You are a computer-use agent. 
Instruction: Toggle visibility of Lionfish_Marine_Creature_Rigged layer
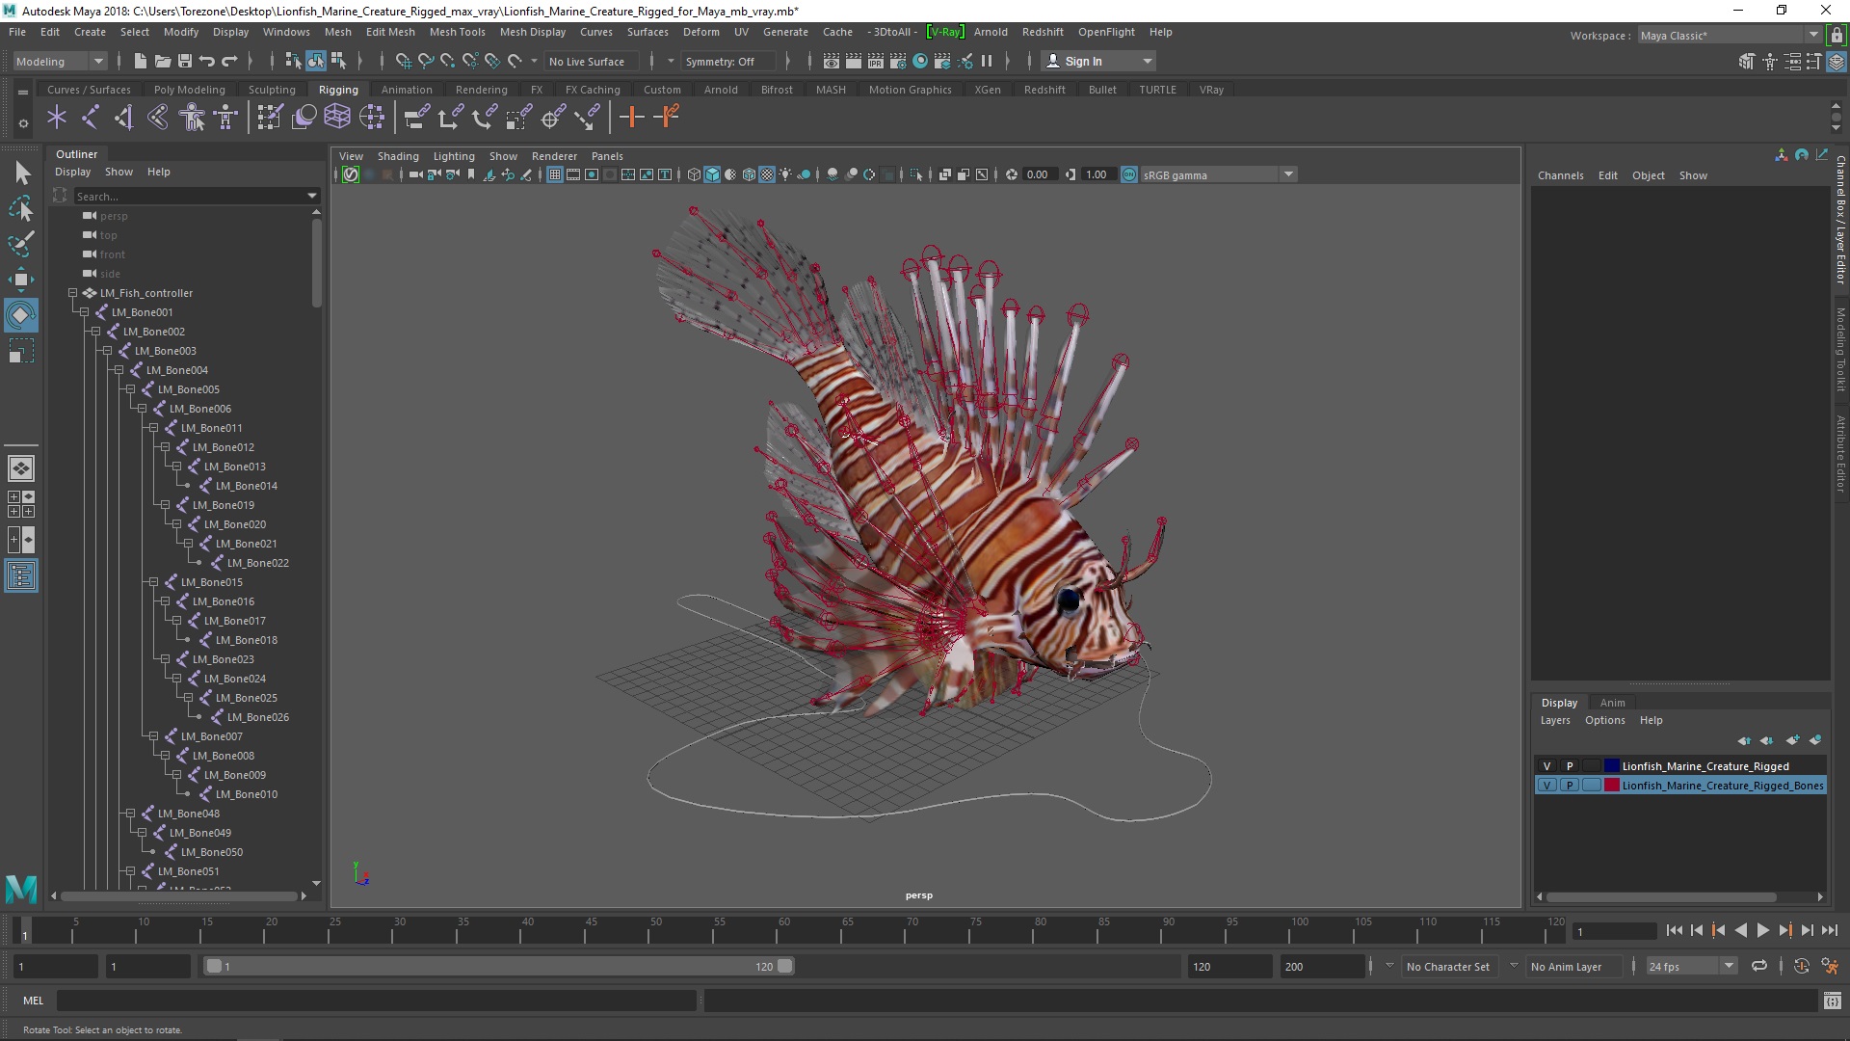pyautogui.click(x=1546, y=765)
